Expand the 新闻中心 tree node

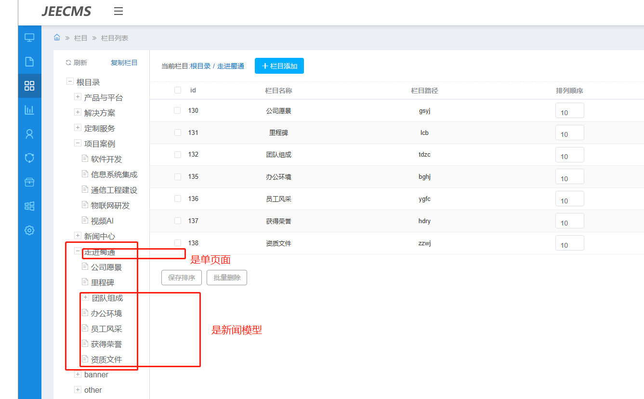click(x=78, y=236)
